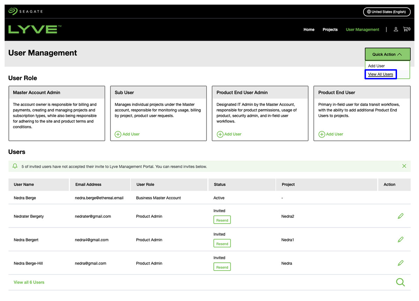Resend invite to Nedrater Bergety
The image size is (419, 301).
point(222,220)
